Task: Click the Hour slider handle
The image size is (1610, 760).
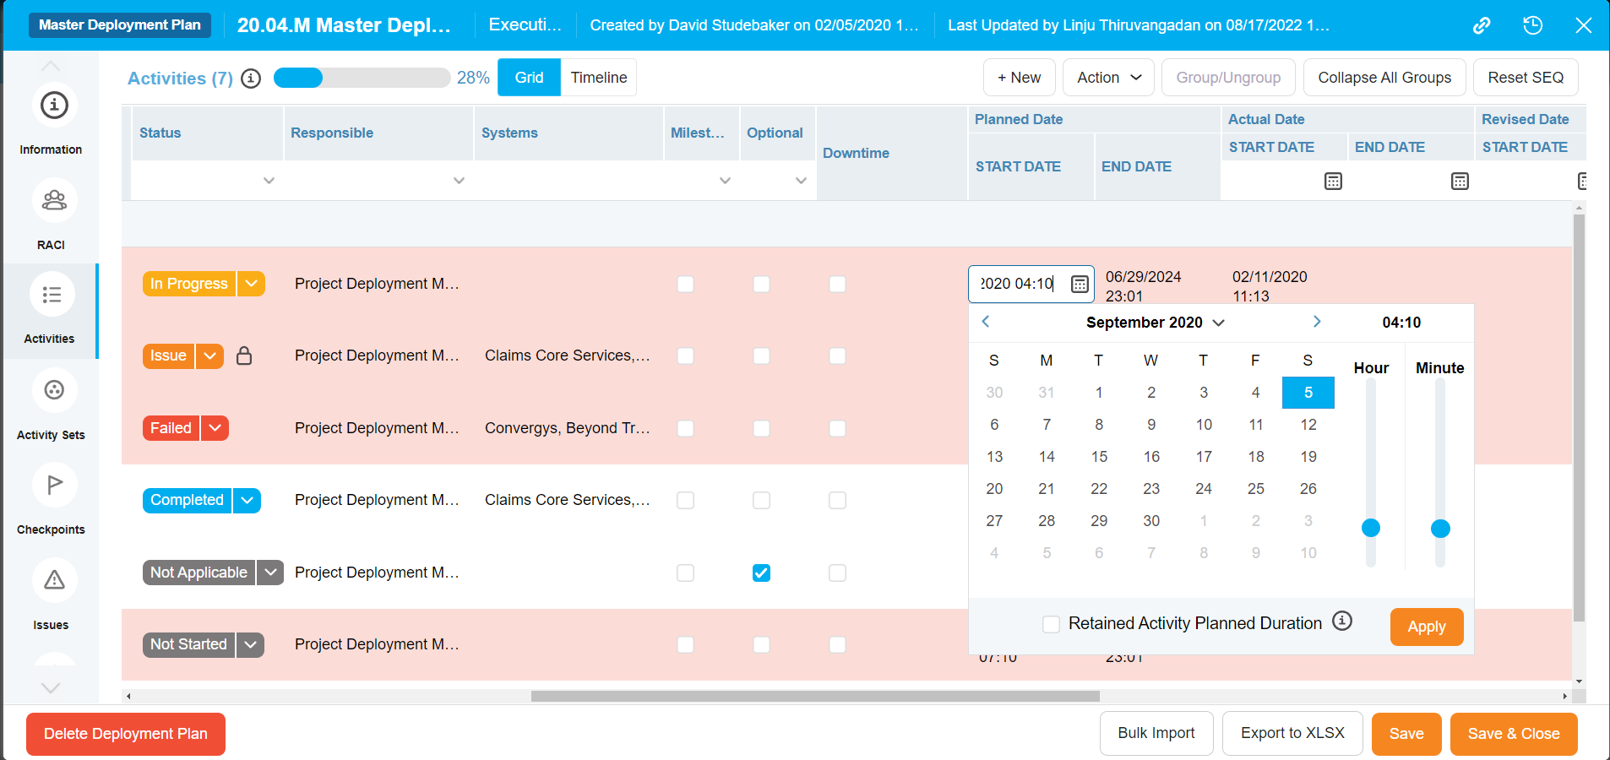Action: click(1370, 528)
